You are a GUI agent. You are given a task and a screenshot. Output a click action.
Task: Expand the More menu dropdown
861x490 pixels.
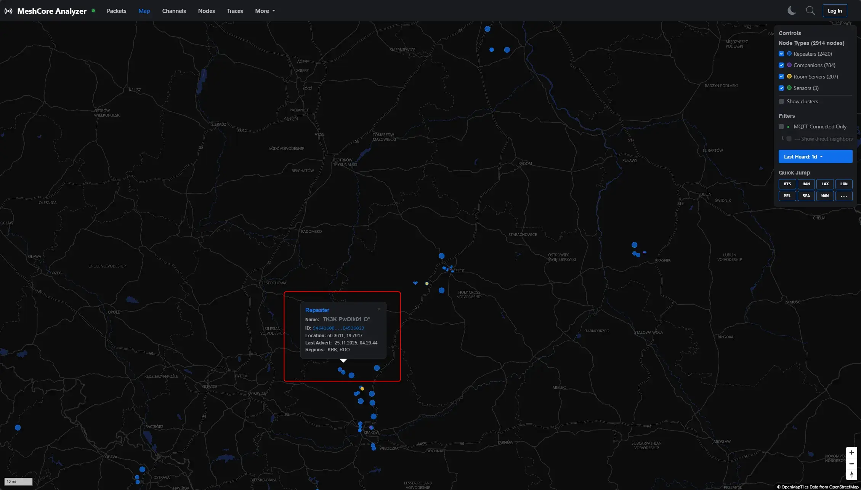(x=265, y=11)
